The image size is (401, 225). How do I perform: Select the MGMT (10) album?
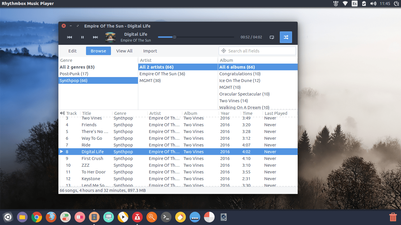258,87
